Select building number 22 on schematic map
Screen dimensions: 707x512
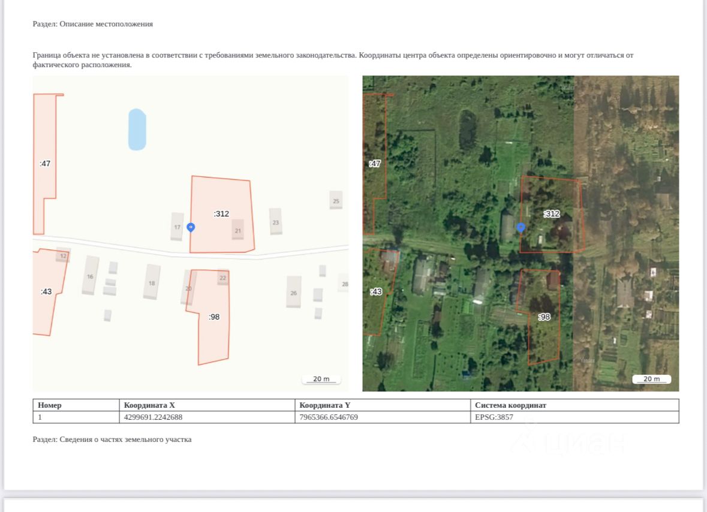tap(222, 278)
